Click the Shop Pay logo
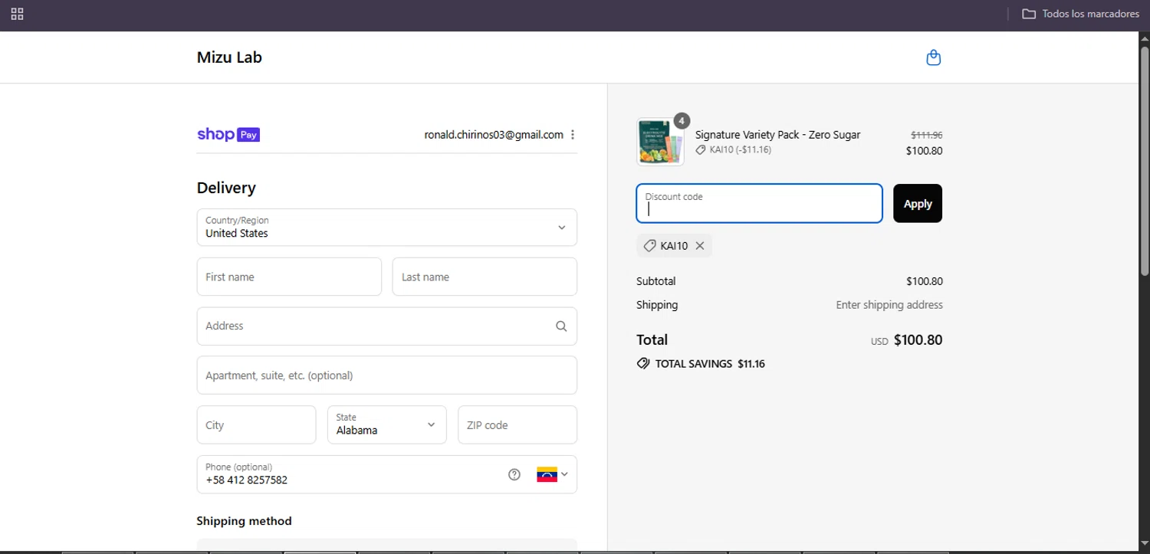 228,134
